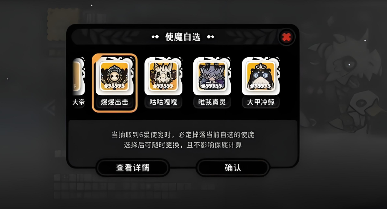Image resolution: width=387 pixels, height=209 pixels.
Task: Choose the 咕咕嘎嘎 skull familiar portrait
Action: coord(163,76)
